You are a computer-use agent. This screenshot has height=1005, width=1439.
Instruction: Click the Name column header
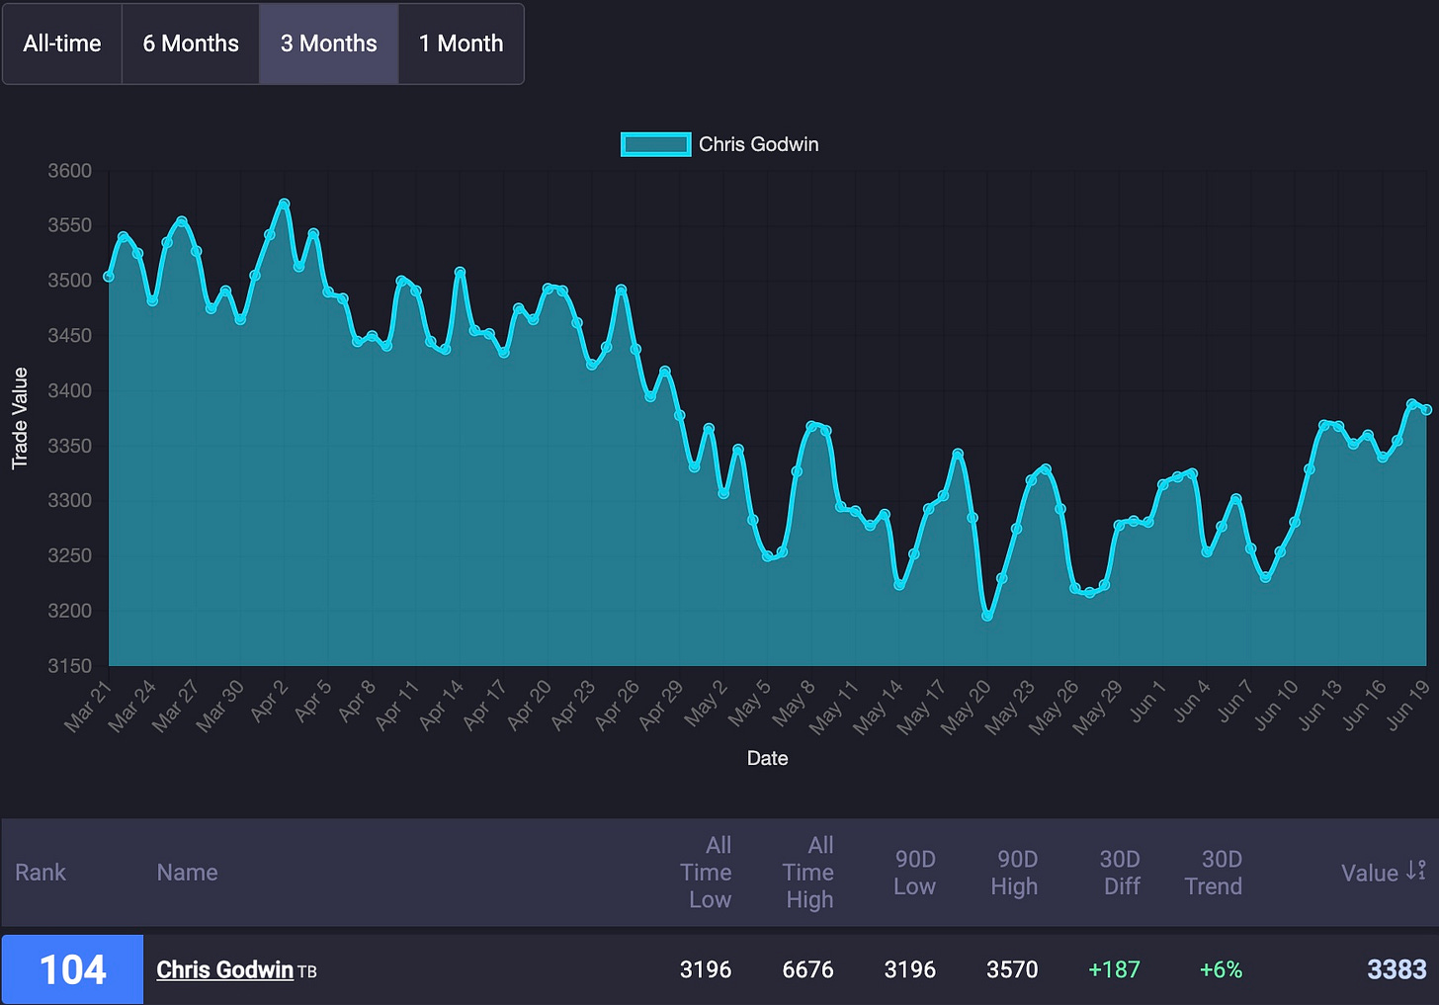coord(187,873)
